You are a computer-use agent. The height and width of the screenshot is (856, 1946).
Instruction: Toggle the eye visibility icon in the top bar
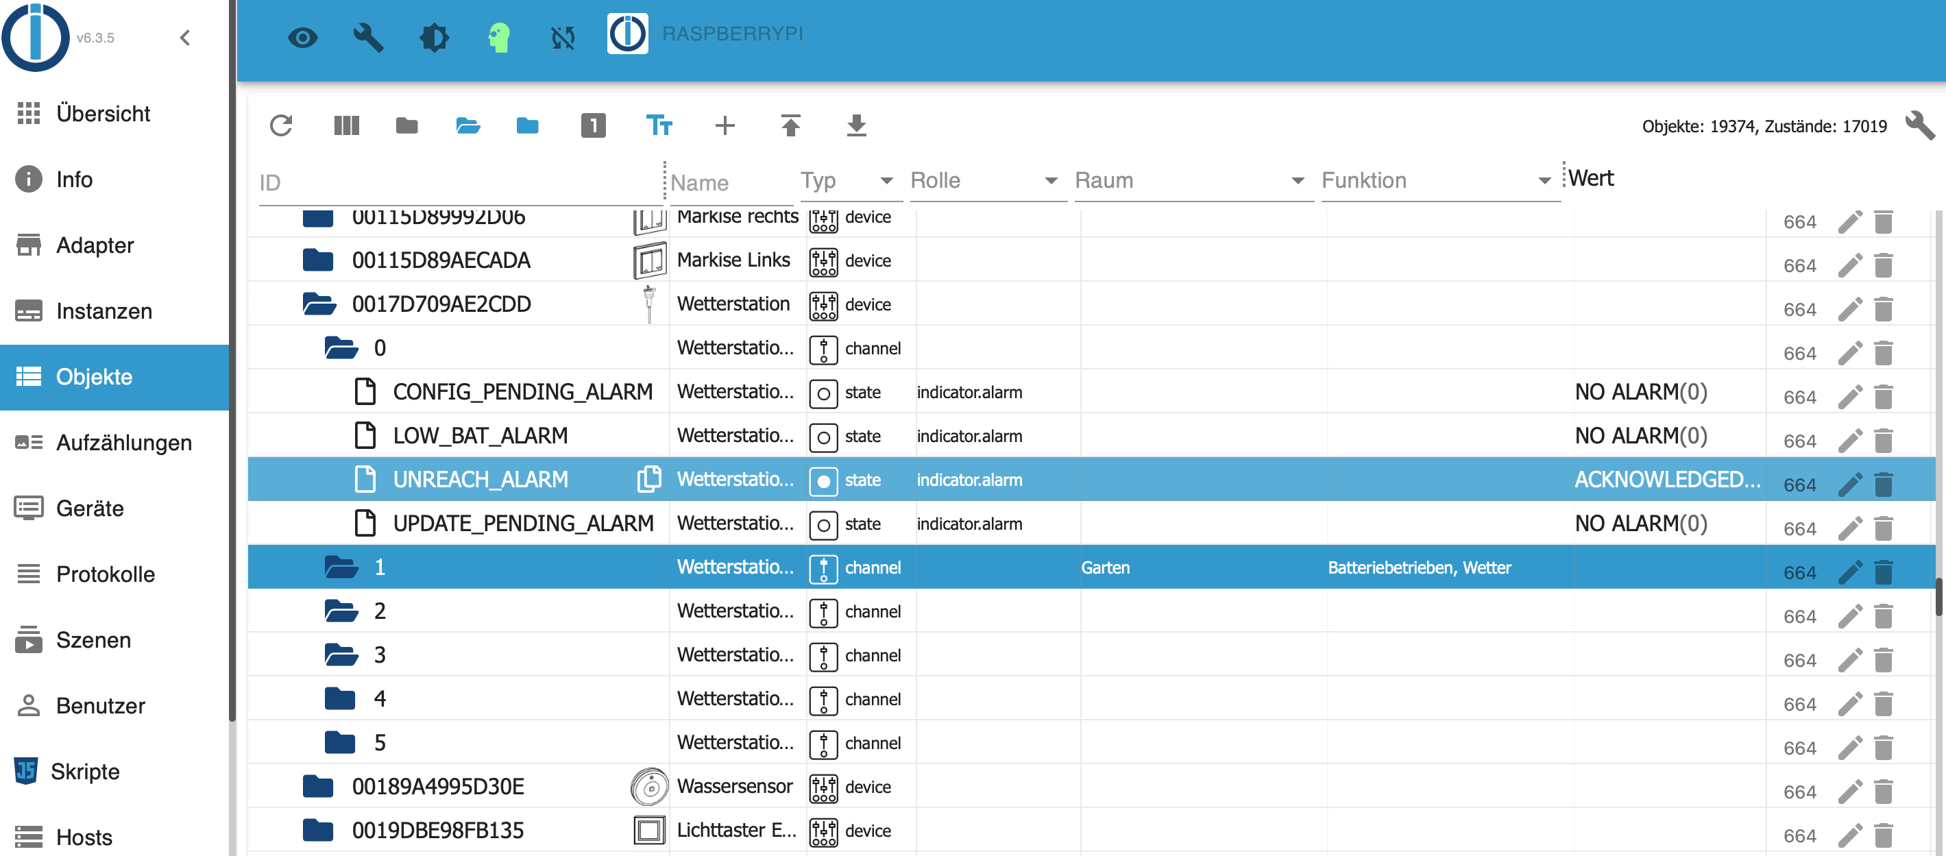(x=303, y=37)
